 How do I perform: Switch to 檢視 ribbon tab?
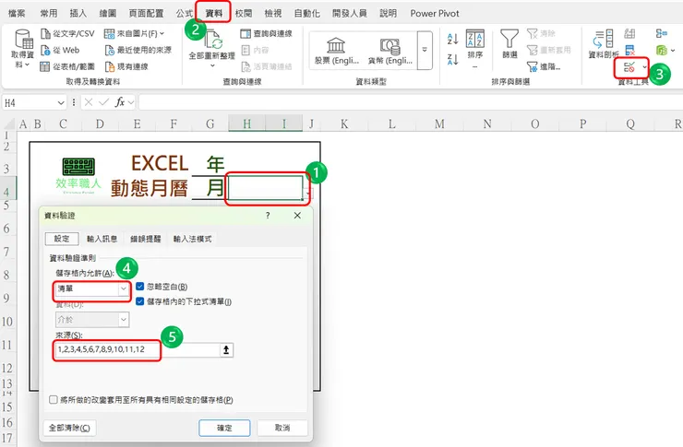click(273, 14)
